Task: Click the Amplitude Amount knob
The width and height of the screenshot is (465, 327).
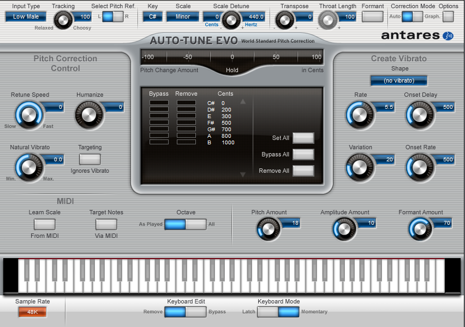Action: [344, 229]
